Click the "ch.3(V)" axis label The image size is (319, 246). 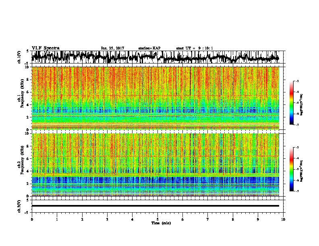click(19, 206)
